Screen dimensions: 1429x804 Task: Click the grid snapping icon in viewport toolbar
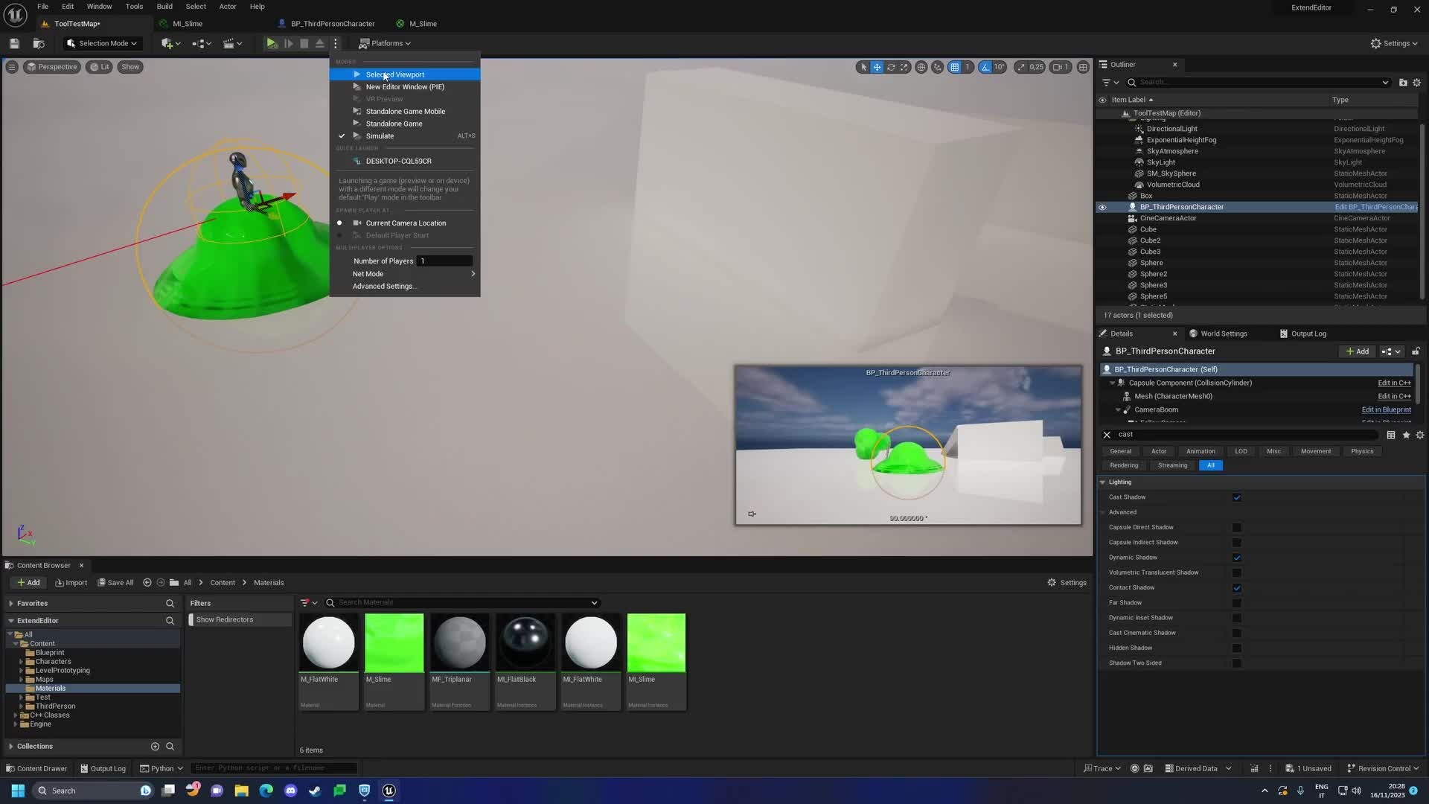click(956, 67)
